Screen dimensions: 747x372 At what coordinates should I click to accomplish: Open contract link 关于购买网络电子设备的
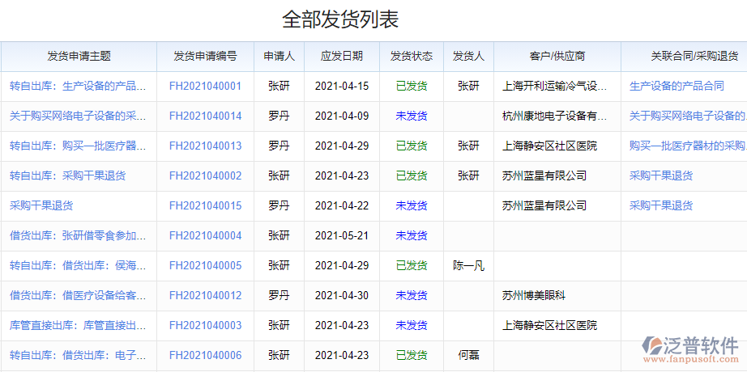(688, 116)
